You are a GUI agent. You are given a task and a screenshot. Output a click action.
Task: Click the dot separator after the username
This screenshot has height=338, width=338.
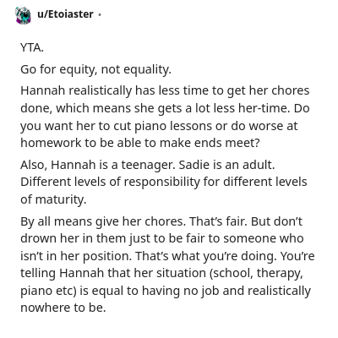point(99,14)
